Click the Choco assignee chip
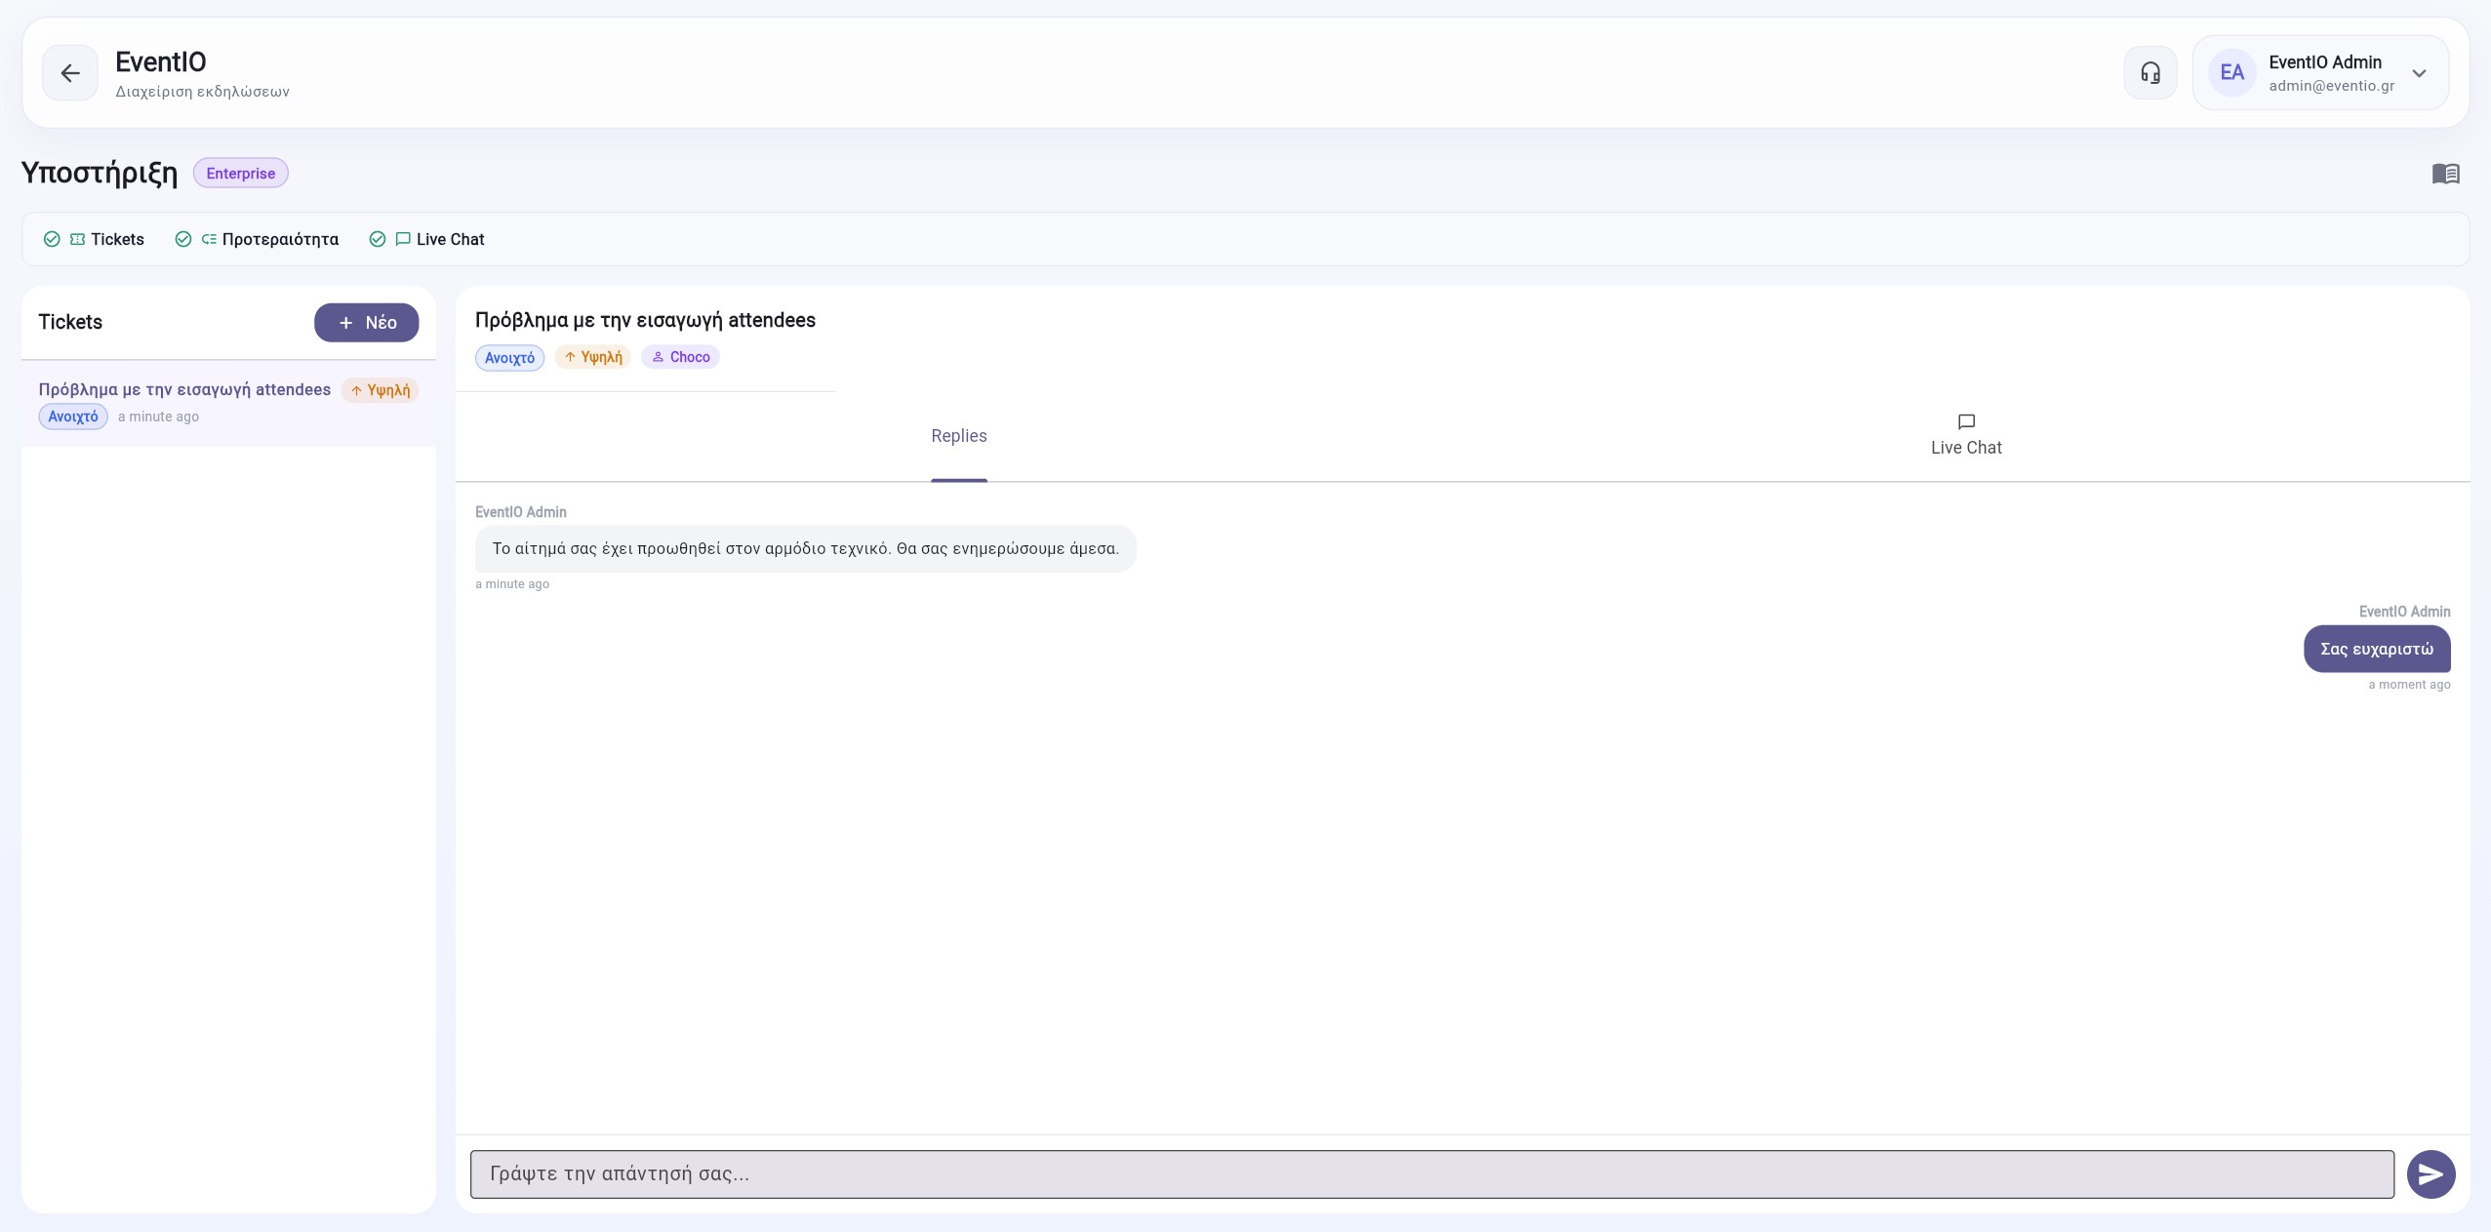 pyautogui.click(x=680, y=357)
